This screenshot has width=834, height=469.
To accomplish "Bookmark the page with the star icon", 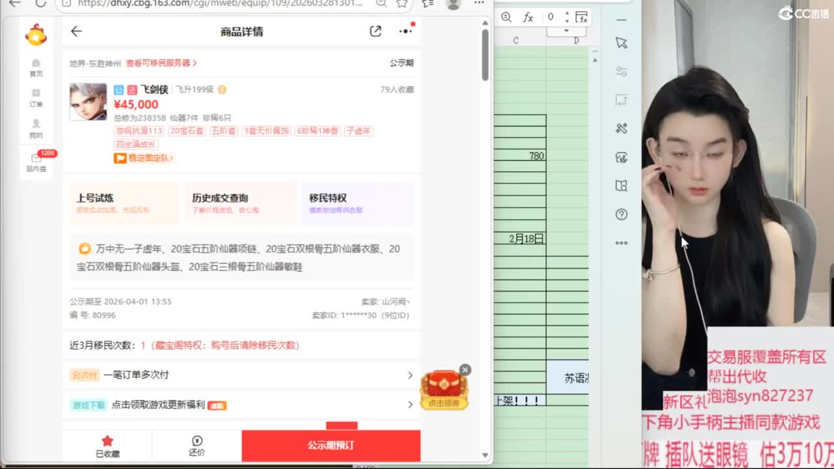I will coord(402,3).
